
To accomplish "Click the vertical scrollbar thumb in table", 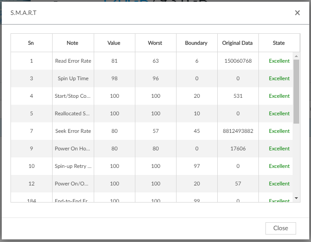I will (x=297, y=91).
